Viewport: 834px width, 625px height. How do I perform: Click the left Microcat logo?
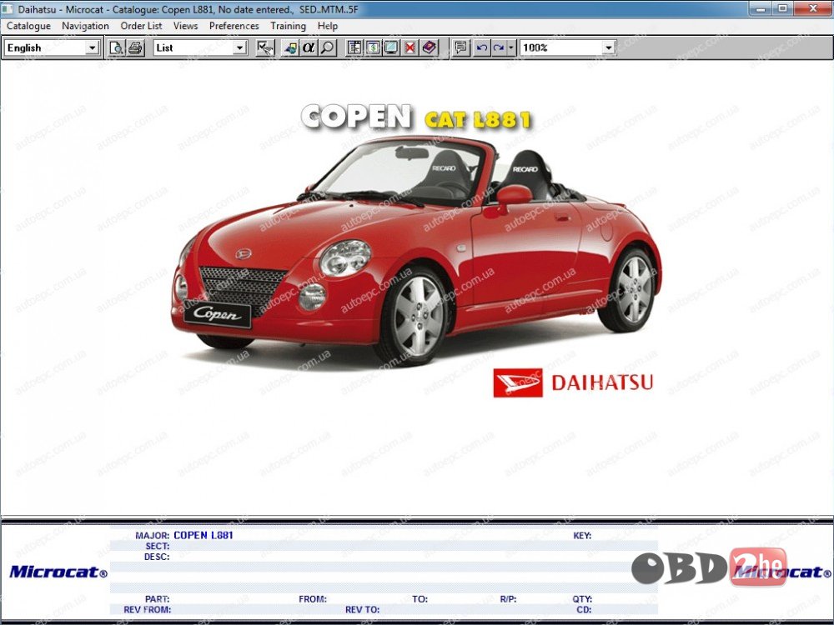[58, 572]
